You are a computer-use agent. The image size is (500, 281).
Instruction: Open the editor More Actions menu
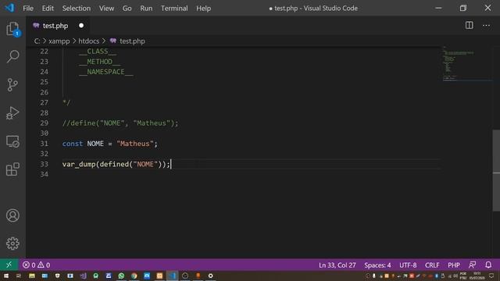tap(486, 25)
